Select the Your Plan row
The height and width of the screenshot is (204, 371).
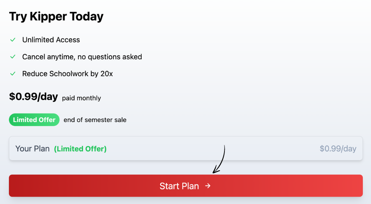point(186,148)
